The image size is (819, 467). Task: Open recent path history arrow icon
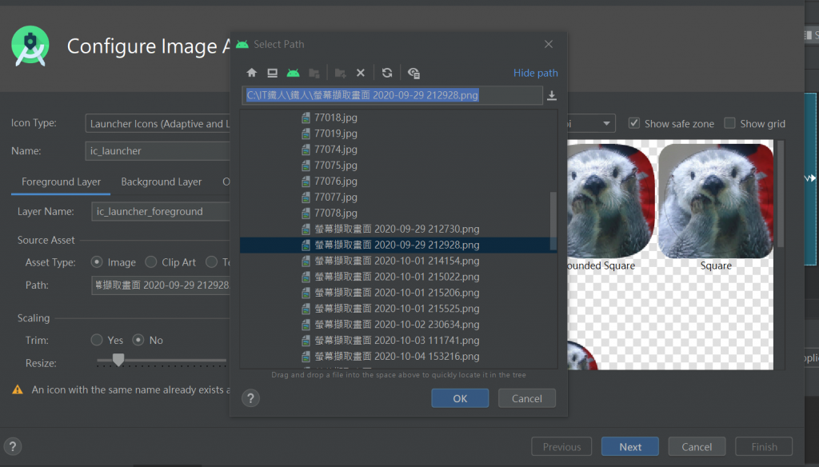tap(552, 96)
